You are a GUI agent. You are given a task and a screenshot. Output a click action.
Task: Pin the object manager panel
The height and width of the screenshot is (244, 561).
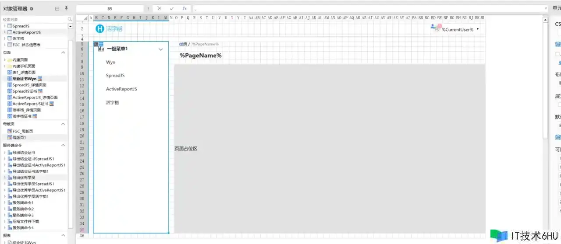[x=66, y=8]
